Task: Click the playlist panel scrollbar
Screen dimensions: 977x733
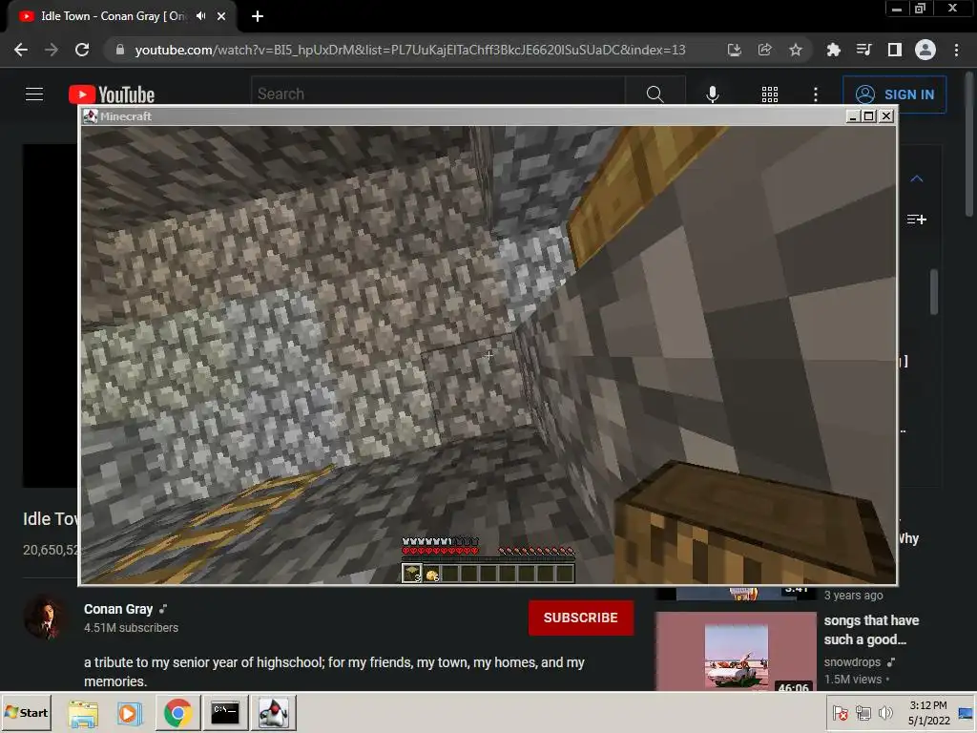Action: click(x=933, y=292)
